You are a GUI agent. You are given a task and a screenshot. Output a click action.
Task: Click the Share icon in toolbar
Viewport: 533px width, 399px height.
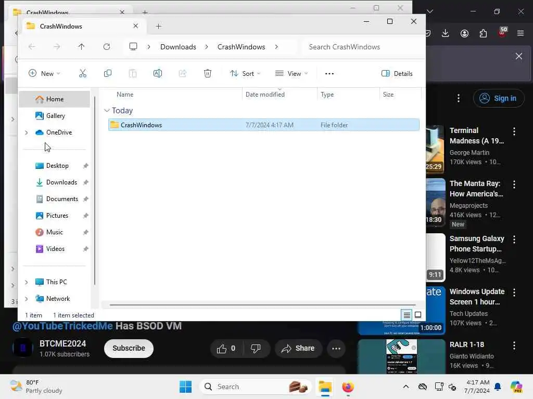[183, 73]
